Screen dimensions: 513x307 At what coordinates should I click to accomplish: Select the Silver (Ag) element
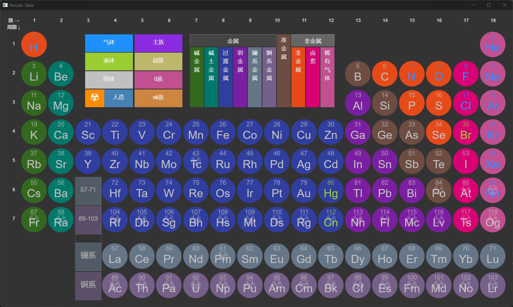[304, 161]
